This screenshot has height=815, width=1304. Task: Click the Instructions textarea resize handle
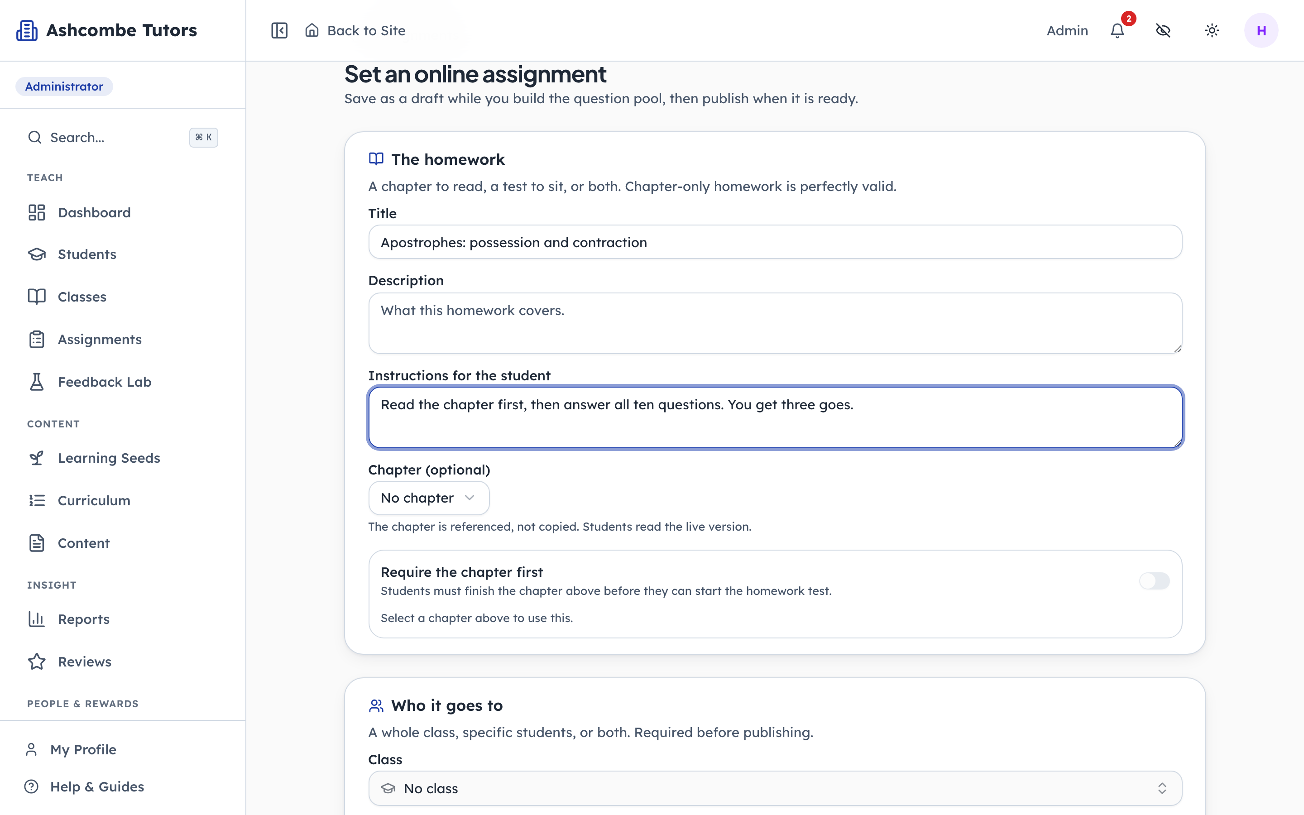tap(1177, 443)
